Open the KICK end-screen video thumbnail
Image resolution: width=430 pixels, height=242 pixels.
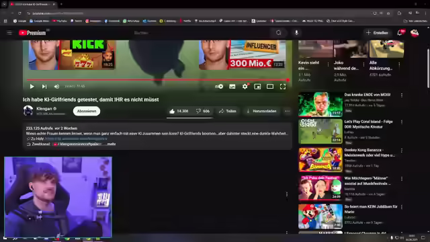pyautogui.click(x=72, y=54)
